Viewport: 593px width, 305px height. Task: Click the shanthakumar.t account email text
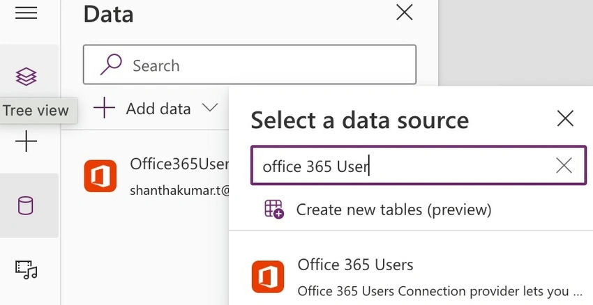click(x=180, y=190)
